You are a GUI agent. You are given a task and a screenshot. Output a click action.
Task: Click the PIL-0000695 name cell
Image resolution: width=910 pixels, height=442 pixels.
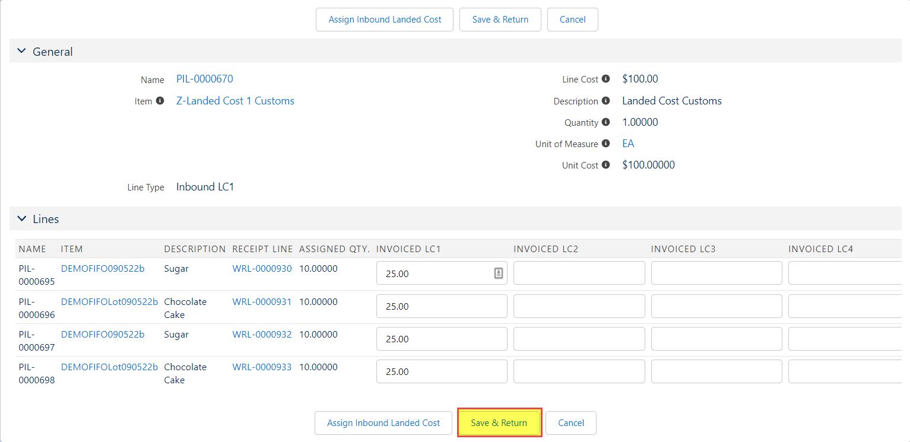[37, 275]
